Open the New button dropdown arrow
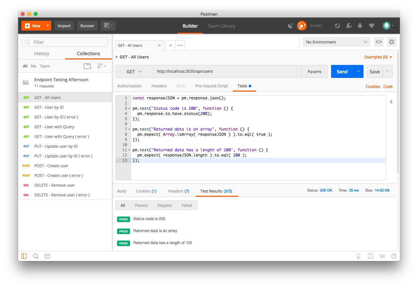418x287 pixels. click(48, 26)
